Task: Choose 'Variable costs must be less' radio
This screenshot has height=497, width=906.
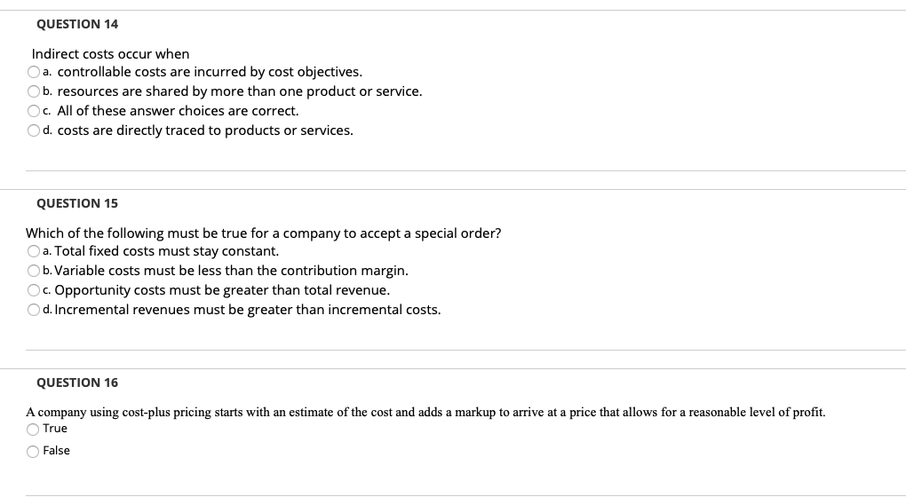Action: 34,271
